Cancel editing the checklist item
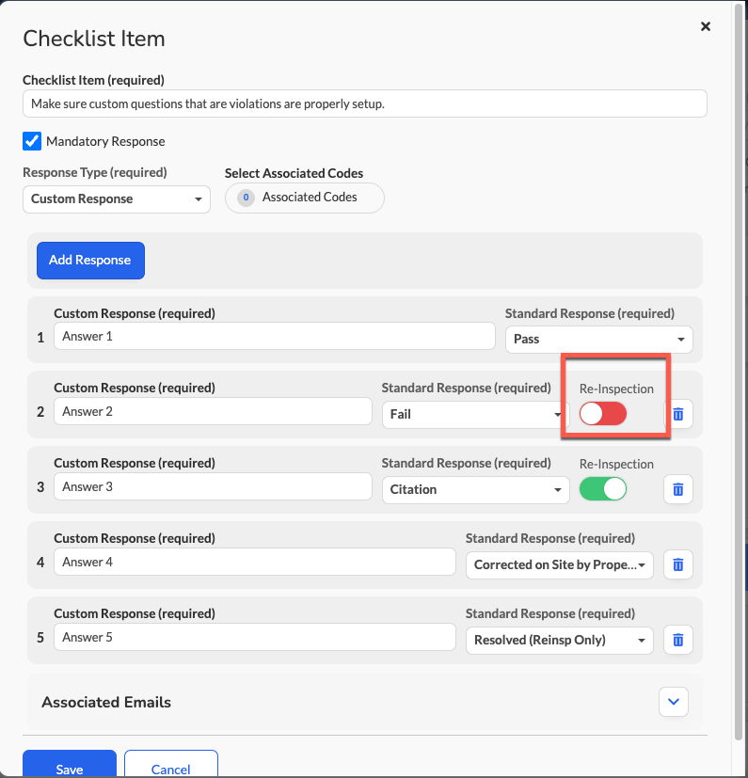Viewport: 748px width, 778px height. pos(170,764)
